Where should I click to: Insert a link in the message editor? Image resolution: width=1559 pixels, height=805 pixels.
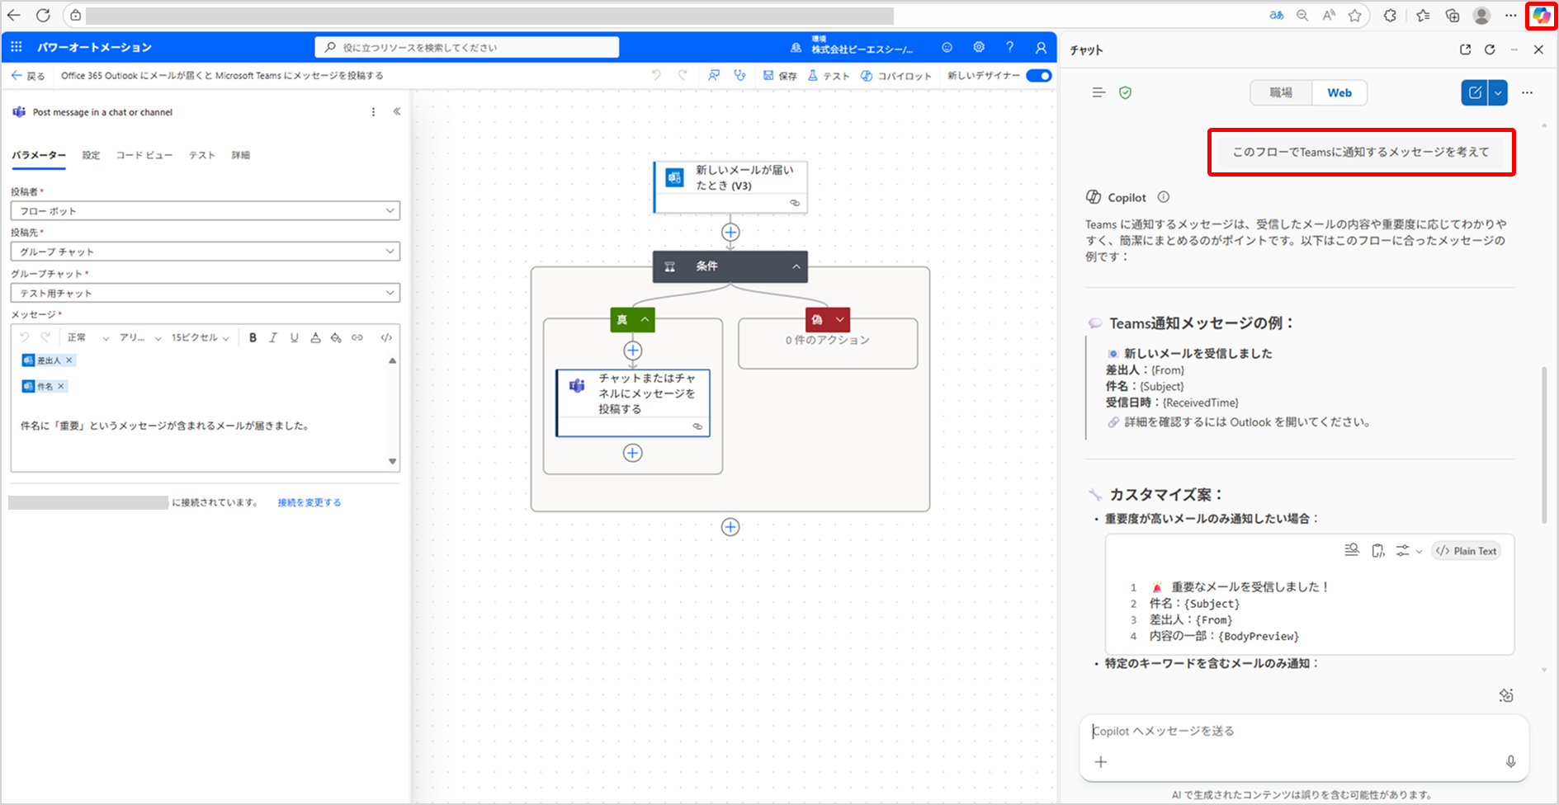[x=357, y=337]
